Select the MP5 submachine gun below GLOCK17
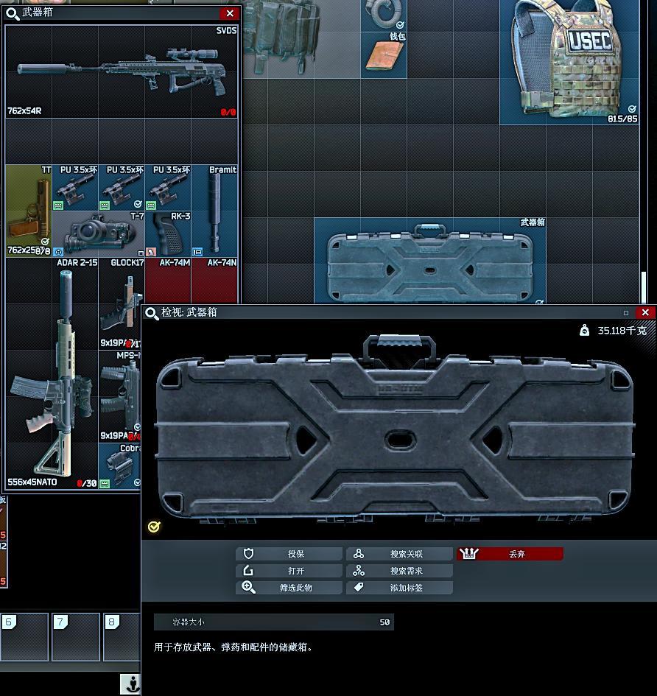Image resolution: width=657 pixels, height=696 pixels. [x=120, y=396]
